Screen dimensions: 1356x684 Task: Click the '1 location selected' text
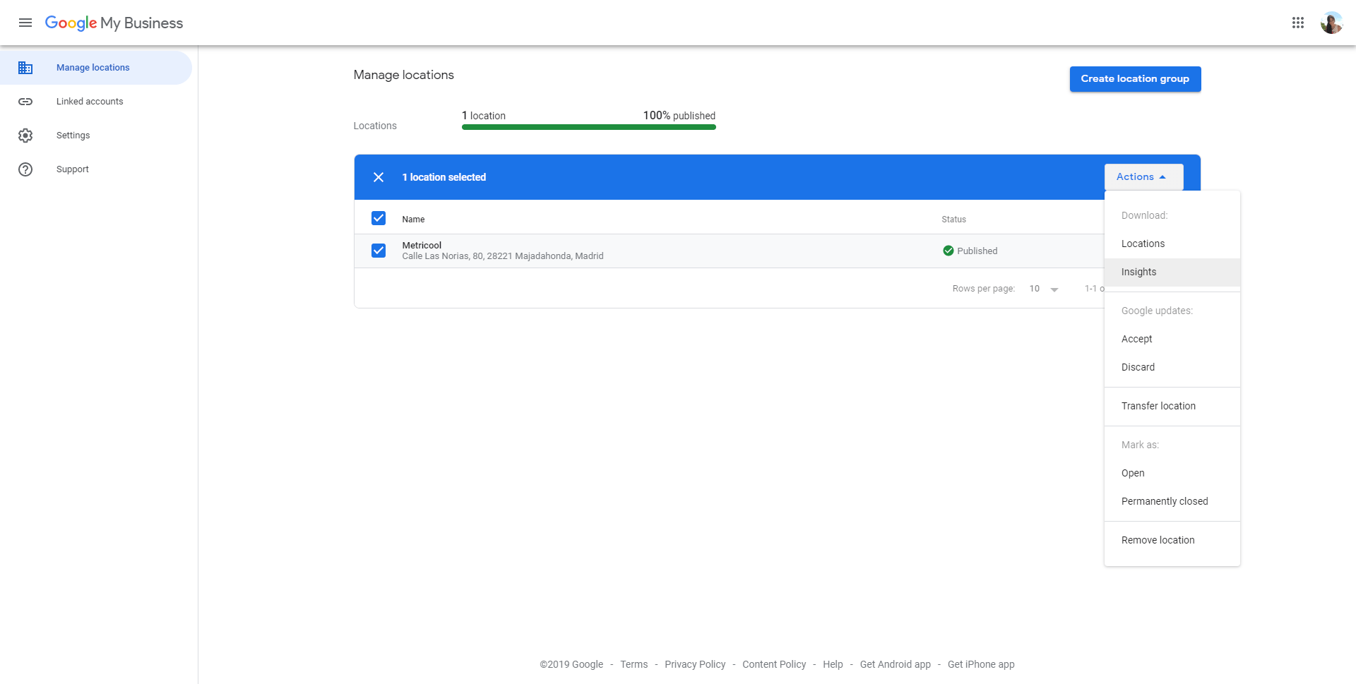point(444,177)
